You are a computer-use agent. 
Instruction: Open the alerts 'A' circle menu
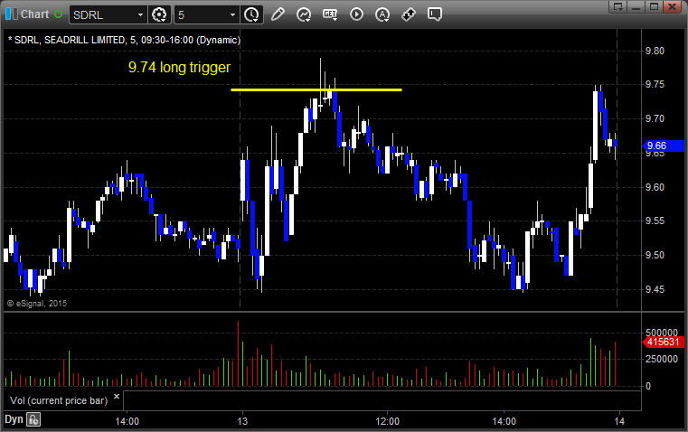(382, 14)
